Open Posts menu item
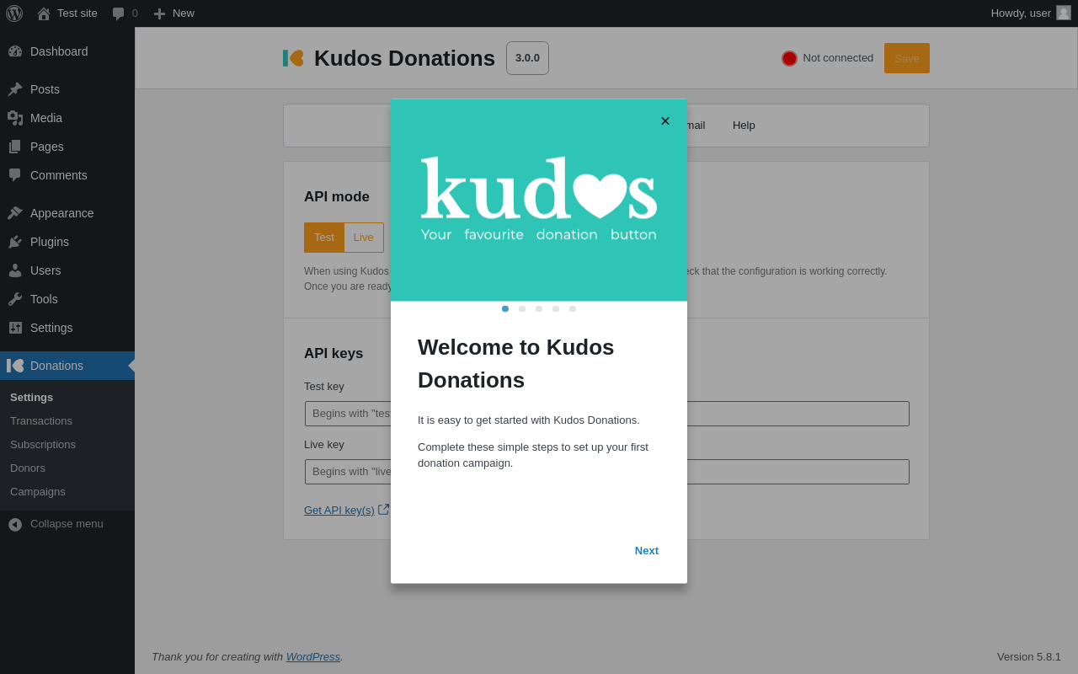This screenshot has height=674, width=1078. 67,89
